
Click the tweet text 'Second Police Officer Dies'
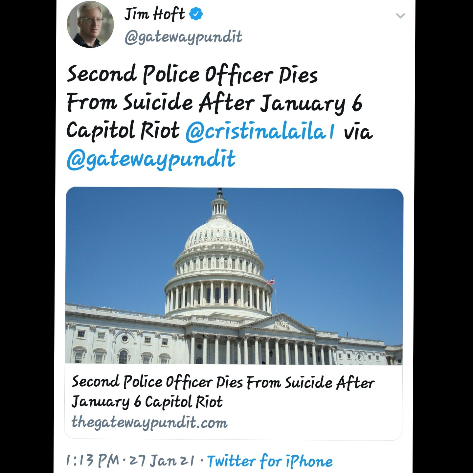coord(192,74)
